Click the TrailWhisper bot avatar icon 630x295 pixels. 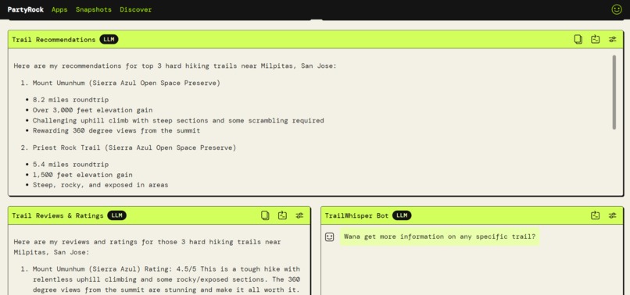[x=330, y=236]
